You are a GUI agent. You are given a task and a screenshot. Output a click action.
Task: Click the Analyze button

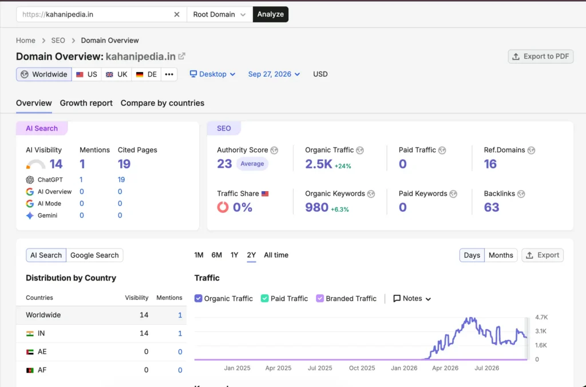pos(271,14)
